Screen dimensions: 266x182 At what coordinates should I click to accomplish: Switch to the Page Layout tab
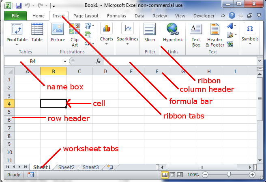pyautogui.click(x=86, y=16)
